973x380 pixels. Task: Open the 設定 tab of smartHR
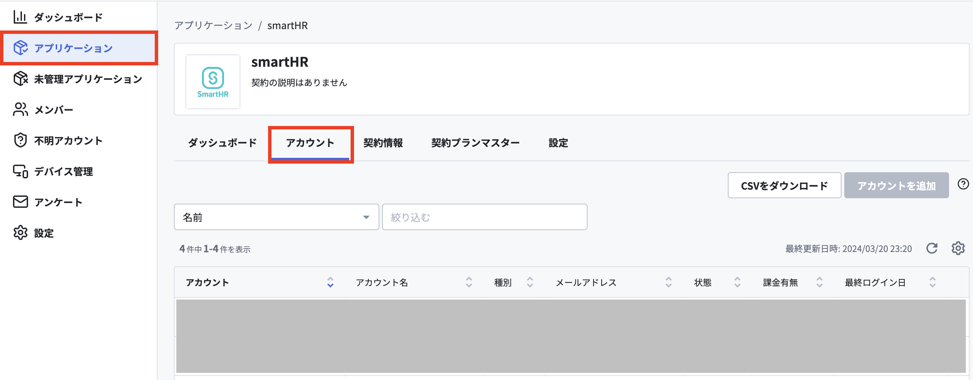[x=558, y=143]
